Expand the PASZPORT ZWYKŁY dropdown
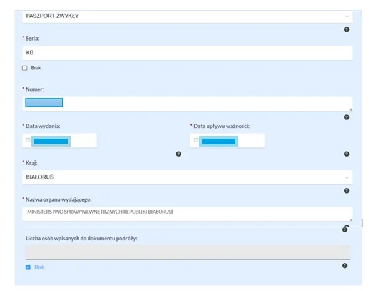The image size is (378, 291). tap(187, 15)
